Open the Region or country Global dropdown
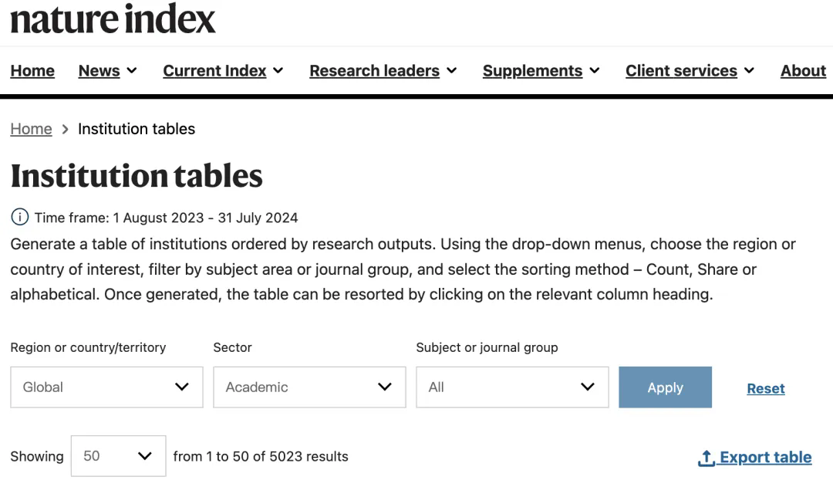This screenshot has width=833, height=487. tap(106, 387)
